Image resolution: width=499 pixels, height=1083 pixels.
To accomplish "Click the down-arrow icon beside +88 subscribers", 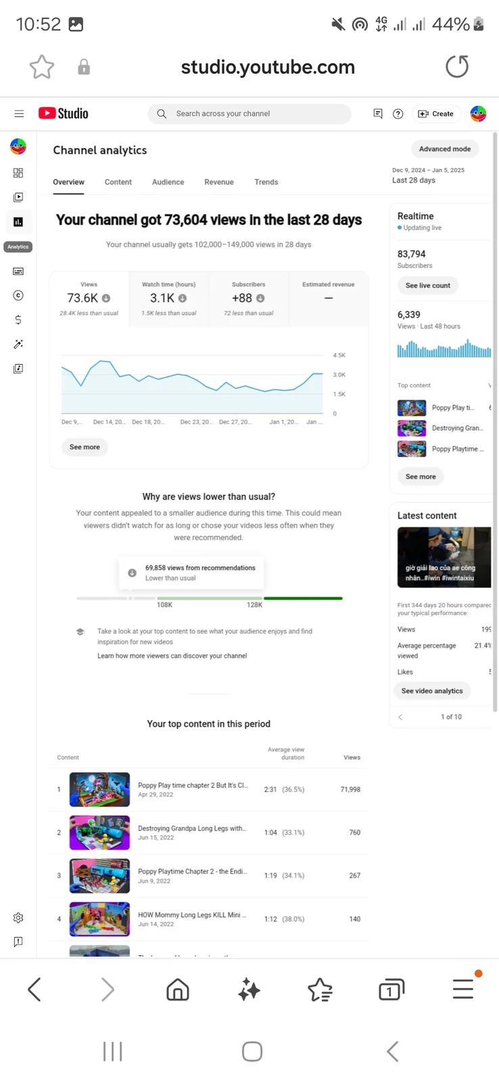I will [260, 299].
